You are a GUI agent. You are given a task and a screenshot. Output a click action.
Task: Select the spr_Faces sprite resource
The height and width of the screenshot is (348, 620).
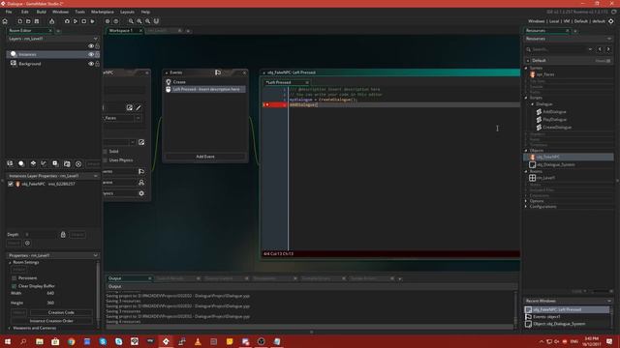click(x=545, y=74)
